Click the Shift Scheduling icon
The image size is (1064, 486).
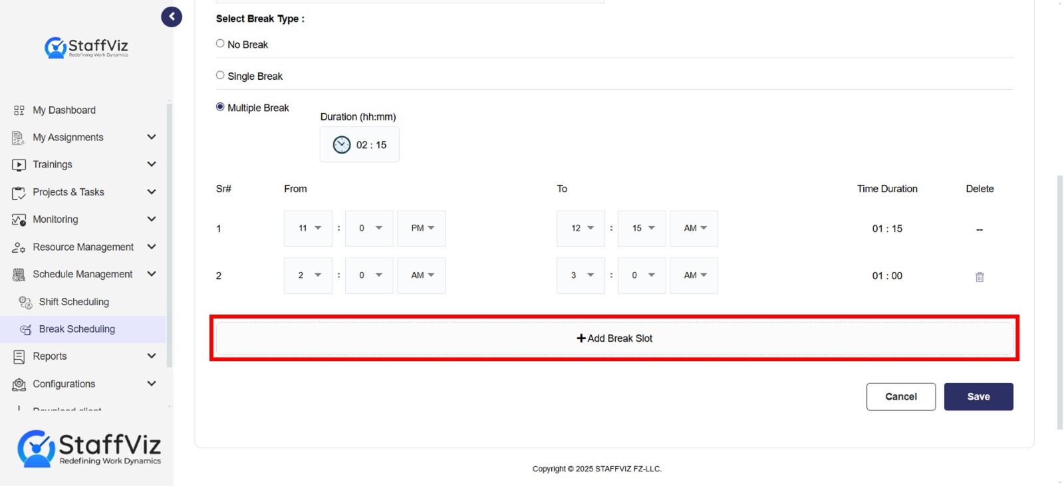[25, 303]
